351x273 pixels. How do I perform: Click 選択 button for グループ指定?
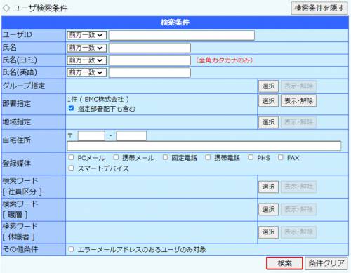268,86
